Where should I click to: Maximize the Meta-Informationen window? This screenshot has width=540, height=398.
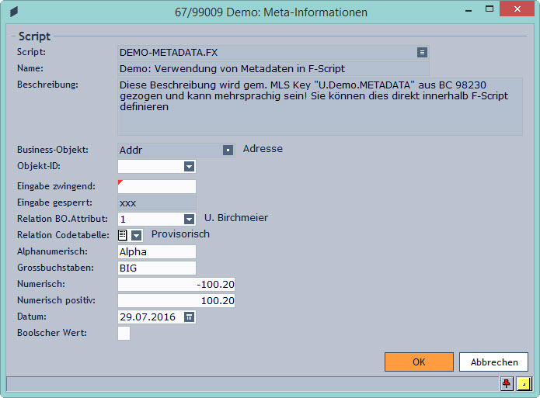[x=489, y=9]
